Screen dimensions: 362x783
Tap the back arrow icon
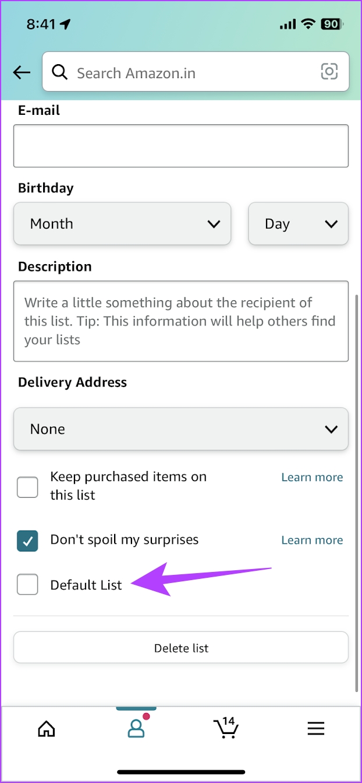[x=22, y=72]
